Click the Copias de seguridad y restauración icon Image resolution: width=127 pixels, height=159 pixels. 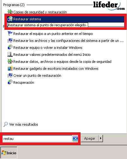10,12
